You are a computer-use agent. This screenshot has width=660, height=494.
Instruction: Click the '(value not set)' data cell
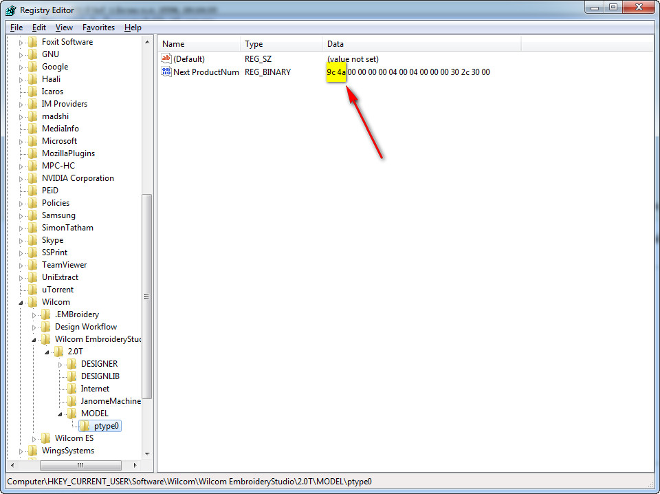(x=353, y=59)
